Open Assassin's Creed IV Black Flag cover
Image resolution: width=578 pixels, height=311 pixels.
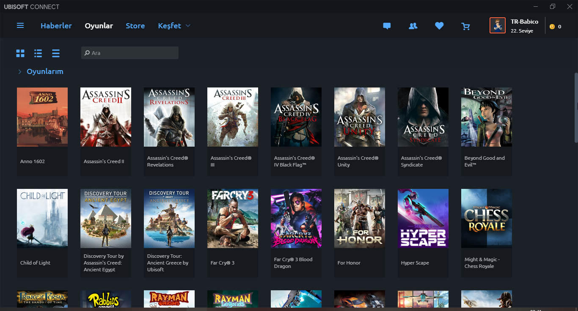coord(296,117)
